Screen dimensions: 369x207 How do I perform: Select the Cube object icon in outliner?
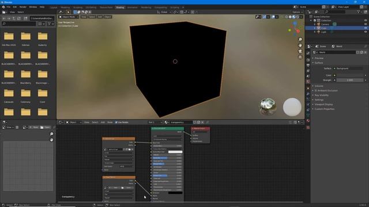coord(319,28)
